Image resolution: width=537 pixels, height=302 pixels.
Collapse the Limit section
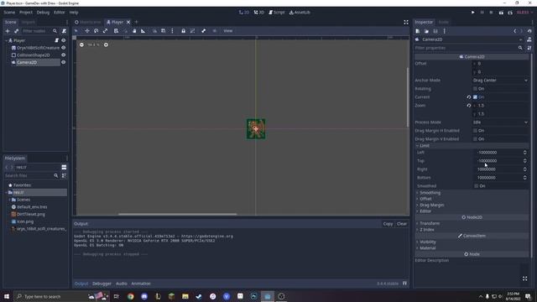(472, 145)
